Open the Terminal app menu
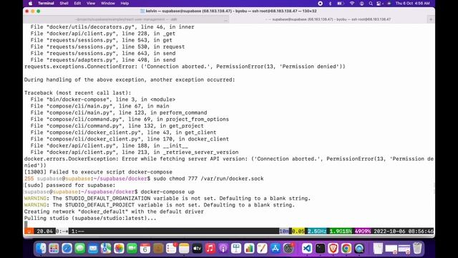This screenshot has width=458, height=258. point(46,4)
